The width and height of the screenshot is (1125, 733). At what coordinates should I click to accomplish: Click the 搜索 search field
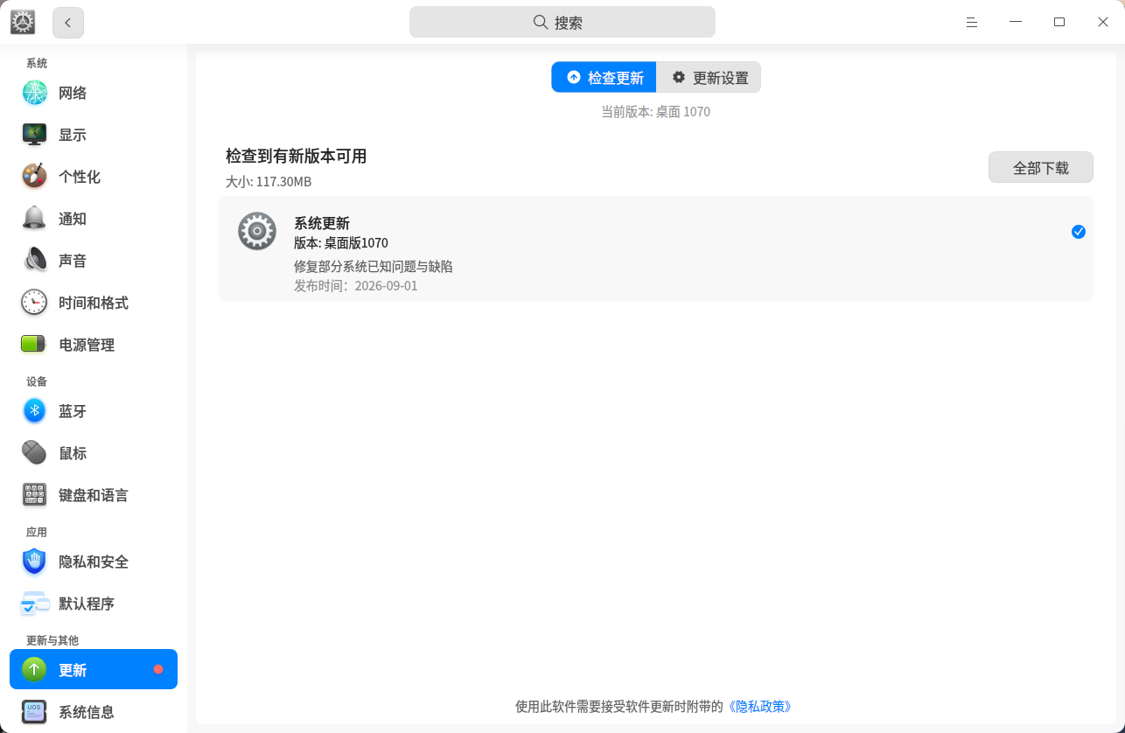tap(562, 22)
